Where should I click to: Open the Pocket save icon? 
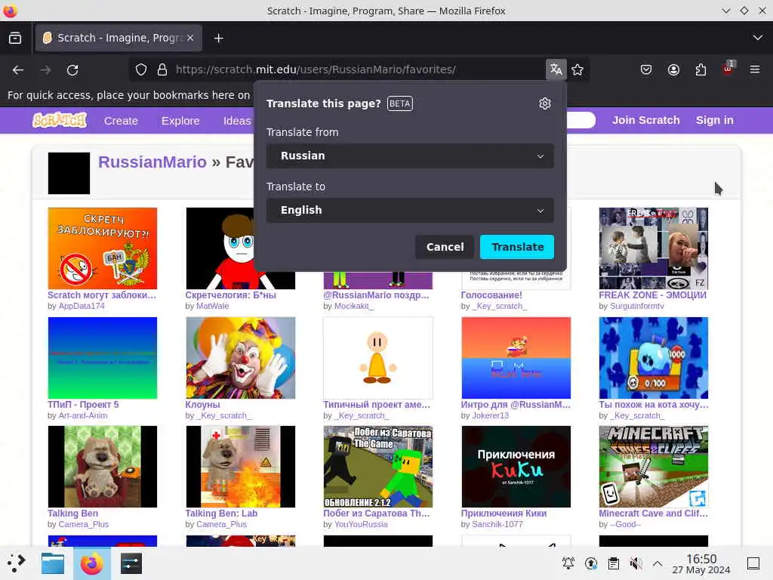(x=646, y=69)
